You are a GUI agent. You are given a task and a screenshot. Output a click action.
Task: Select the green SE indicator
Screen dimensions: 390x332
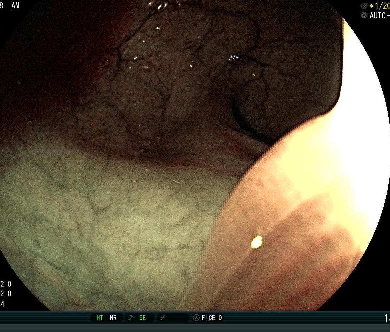click(x=143, y=318)
